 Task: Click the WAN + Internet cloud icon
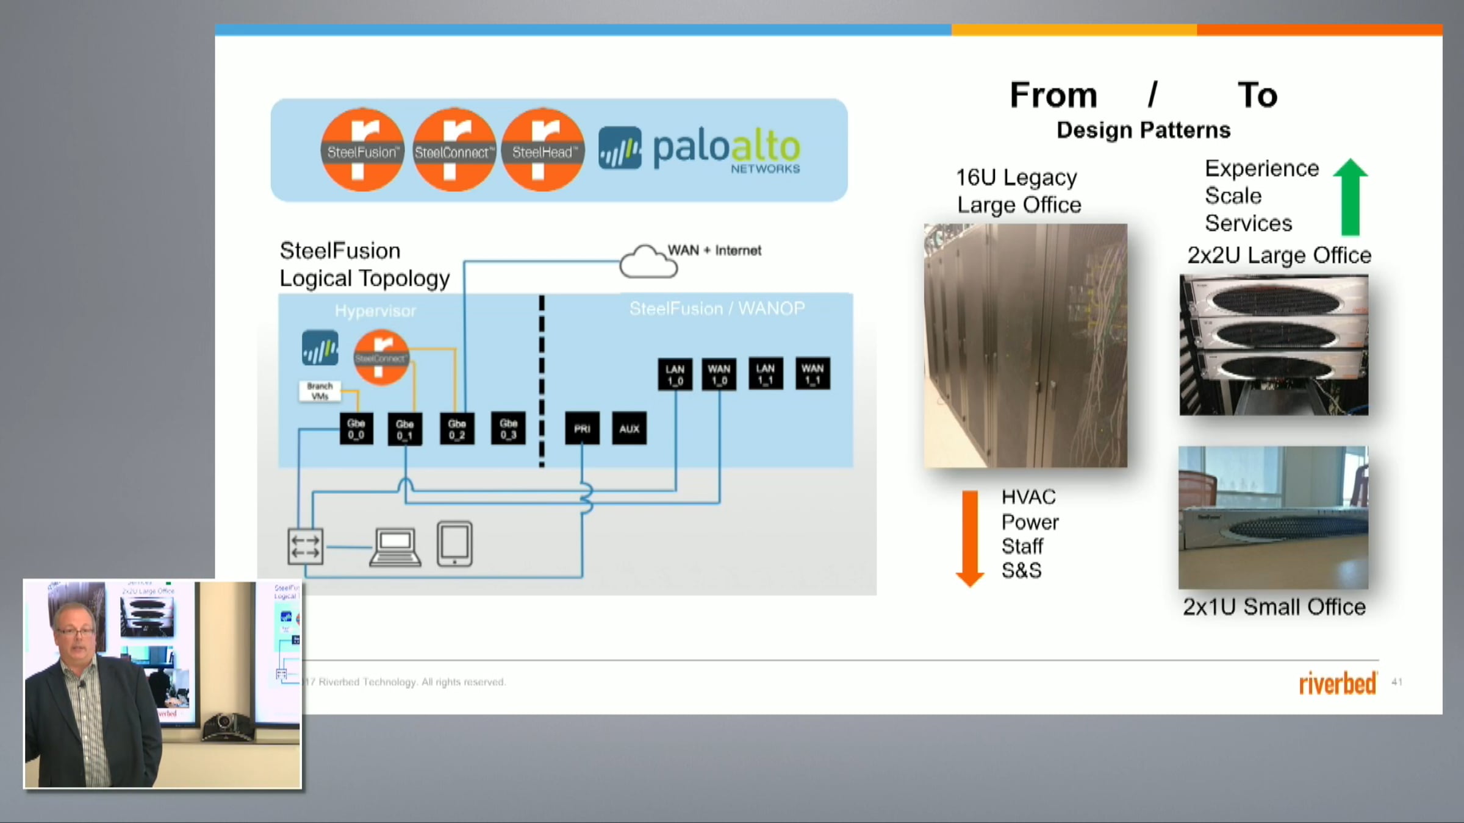(x=648, y=262)
